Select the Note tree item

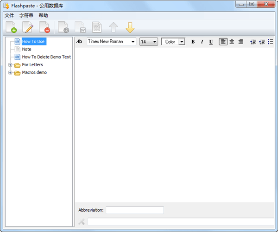point(26,49)
